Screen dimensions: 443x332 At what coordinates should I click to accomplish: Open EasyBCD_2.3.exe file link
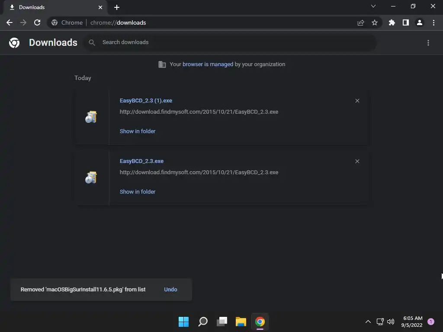pyautogui.click(x=141, y=161)
